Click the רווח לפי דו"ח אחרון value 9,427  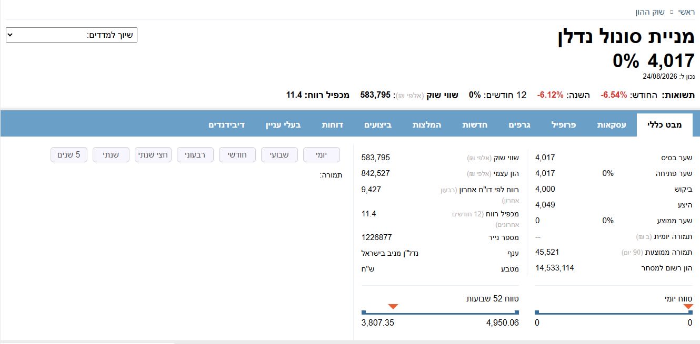point(372,189)
